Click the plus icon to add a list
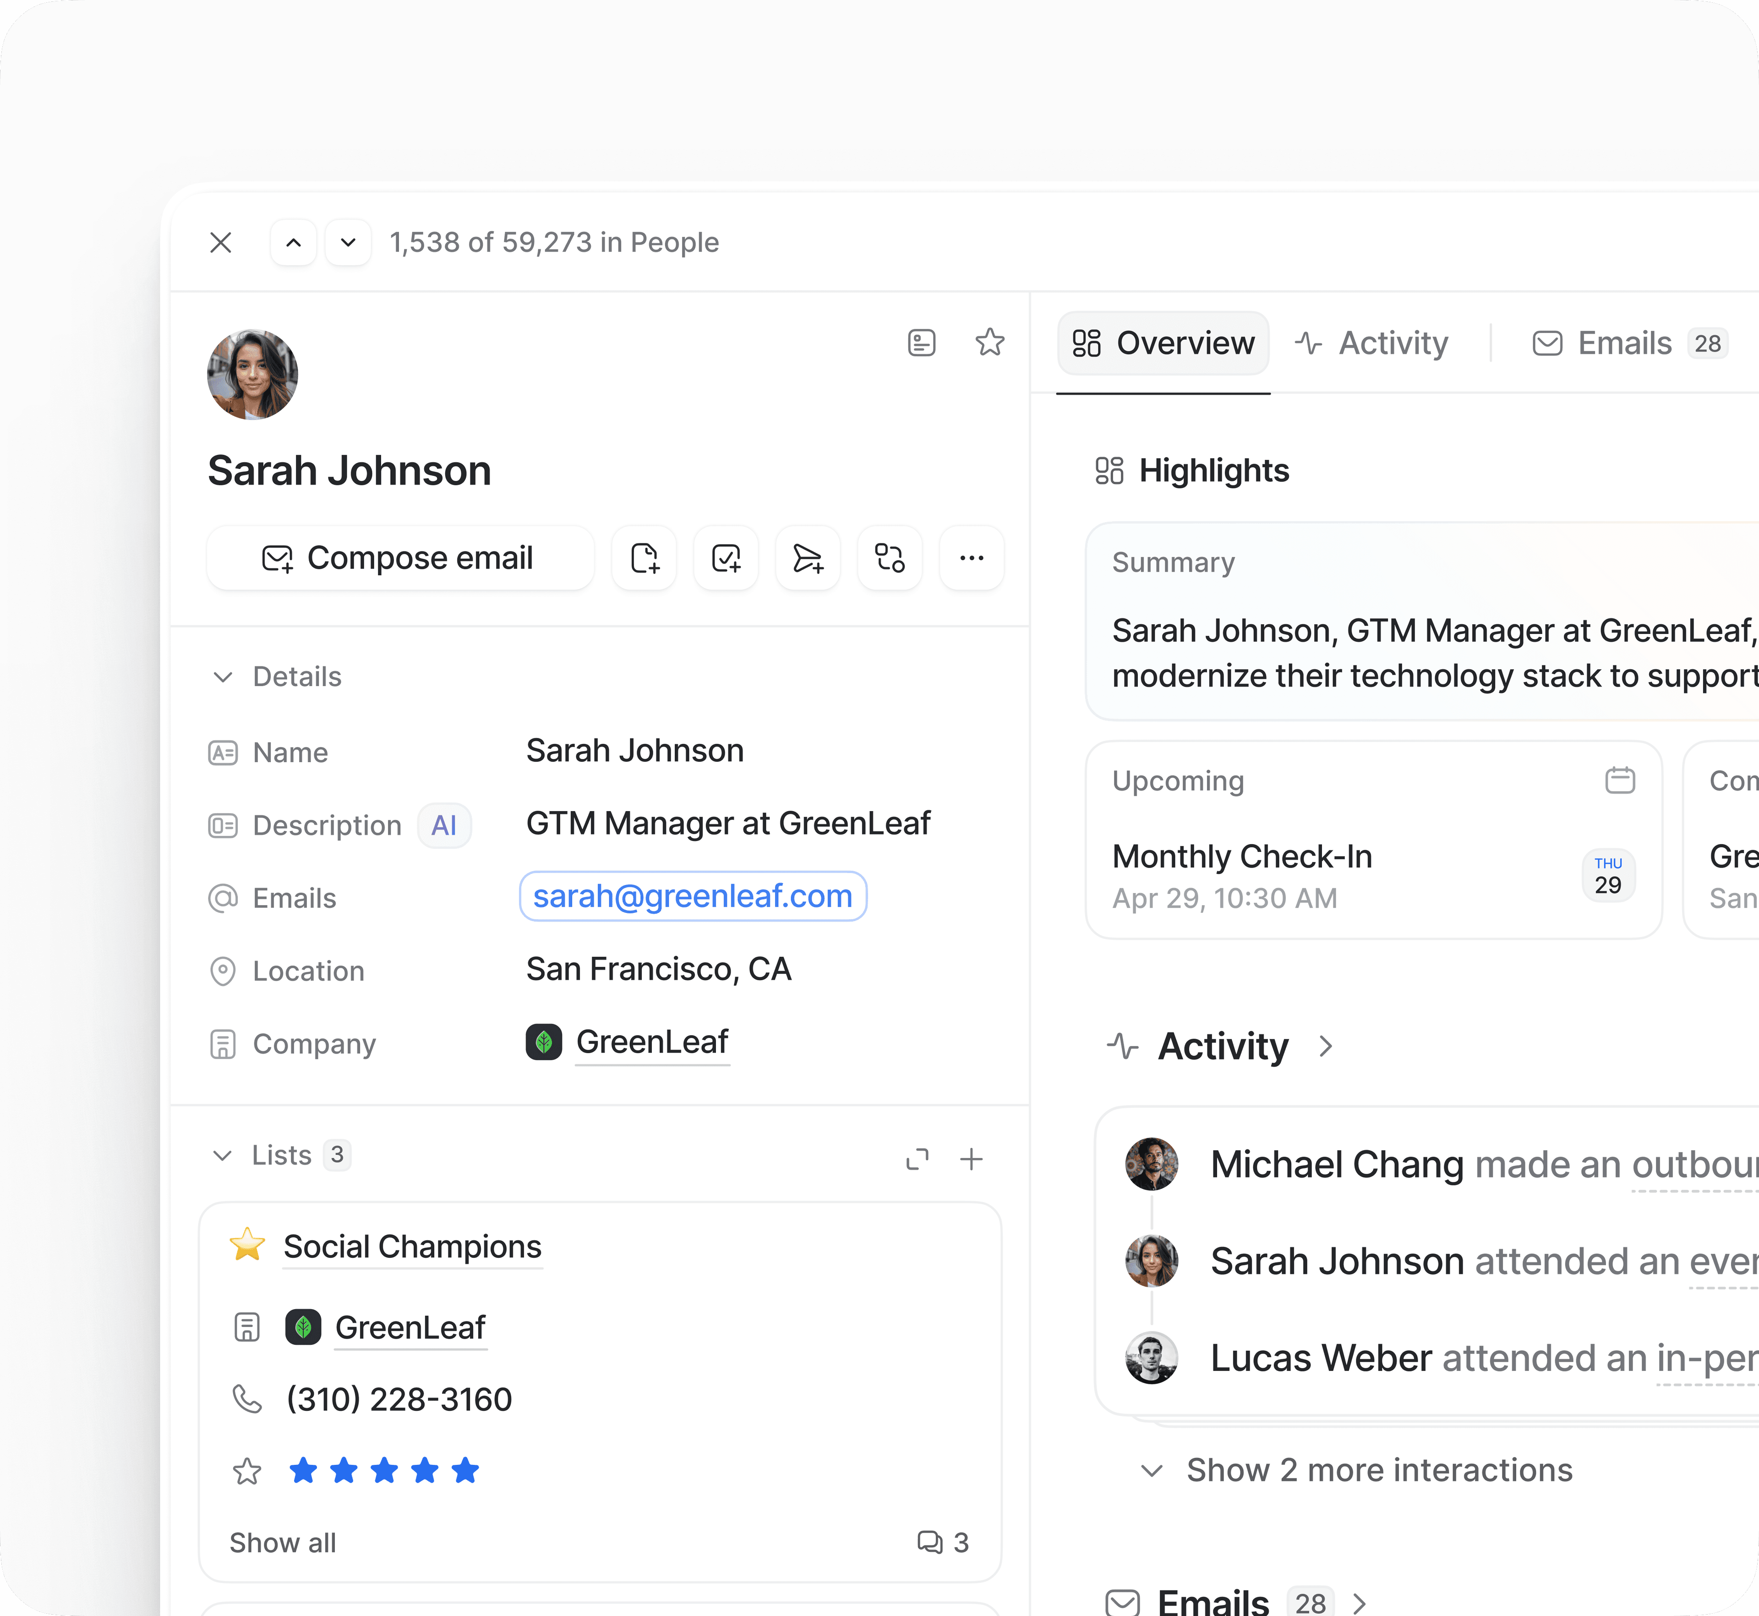Image resolution: width=1759 pixels, height=1616 pixels. (x=971, y=1159)
